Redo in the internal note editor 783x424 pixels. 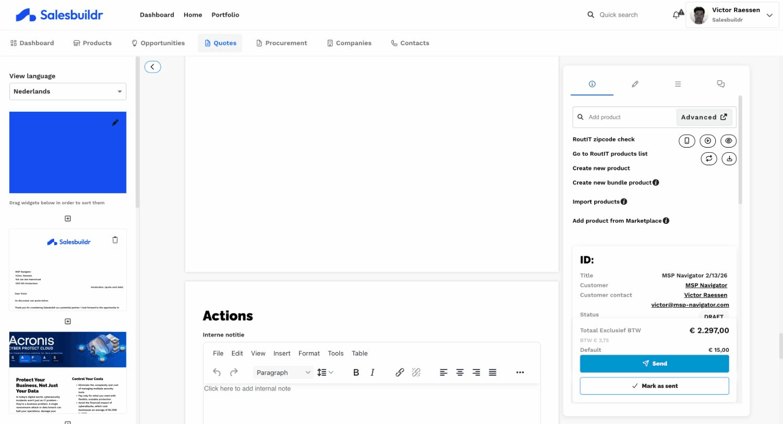click(234, 372)
